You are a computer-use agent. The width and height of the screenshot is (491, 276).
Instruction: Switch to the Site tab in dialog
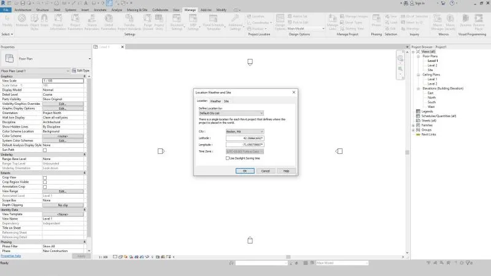(x=226, y=101)
